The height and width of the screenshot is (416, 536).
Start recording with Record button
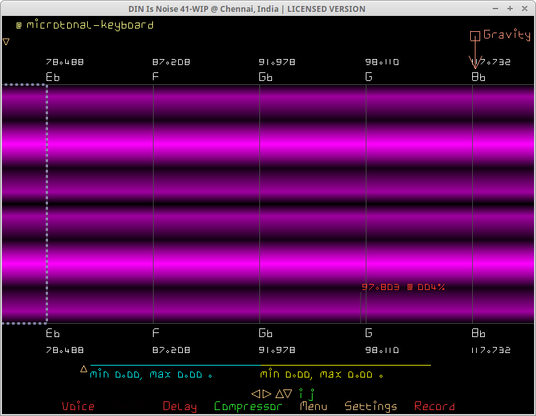click(x=434, y=406)
